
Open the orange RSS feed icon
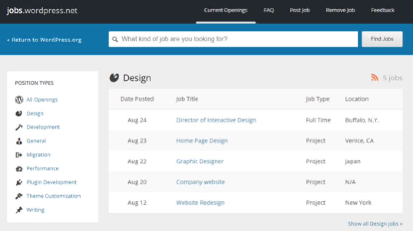click(375, 78)
